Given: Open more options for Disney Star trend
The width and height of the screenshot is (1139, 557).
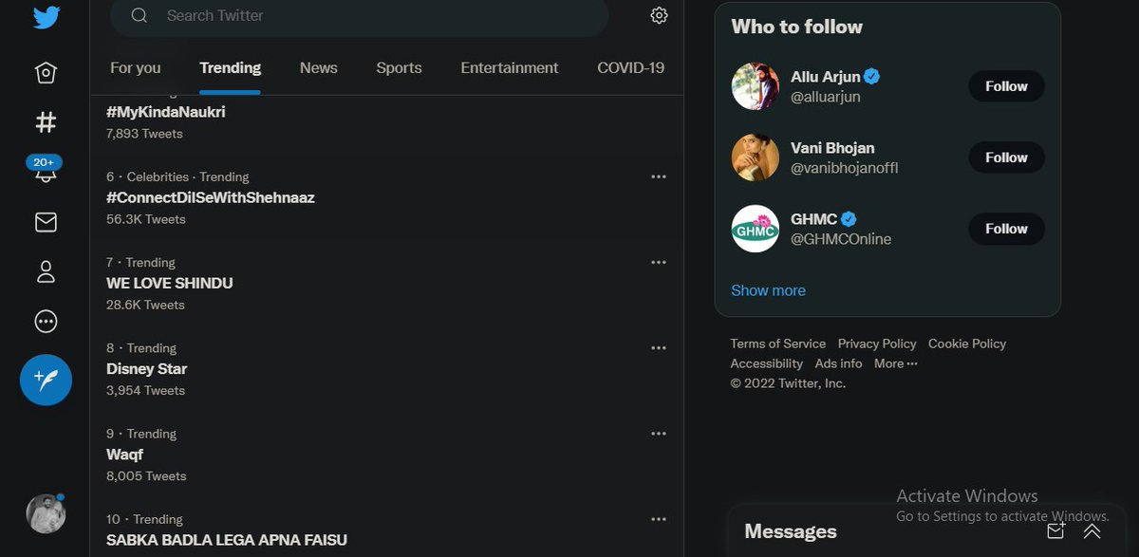Looking at the screenshot, I should tap(659, 347).
